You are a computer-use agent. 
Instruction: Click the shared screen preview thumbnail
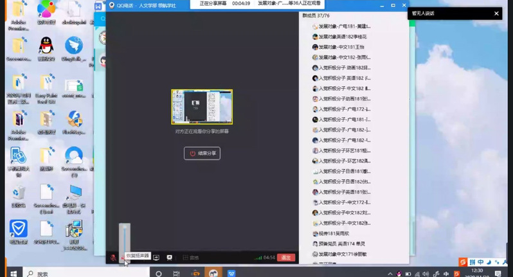[202, 107]
